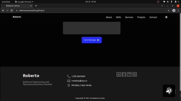This screenshot has width=181, height=101.
Task: Click the browser forward arrow
Action: [x=7, y=11]
